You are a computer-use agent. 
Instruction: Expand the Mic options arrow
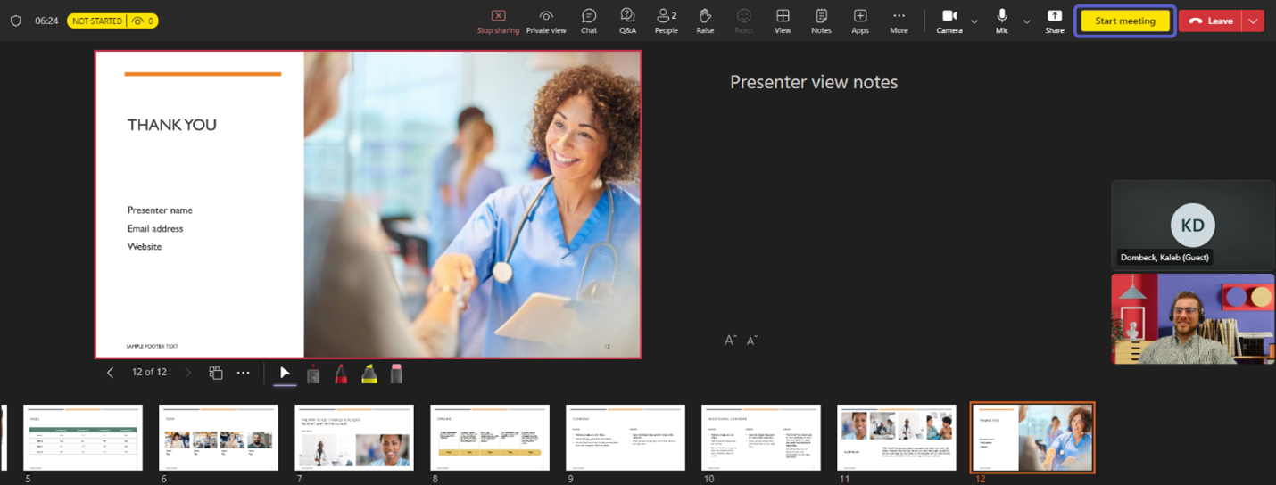[1026, 21]
